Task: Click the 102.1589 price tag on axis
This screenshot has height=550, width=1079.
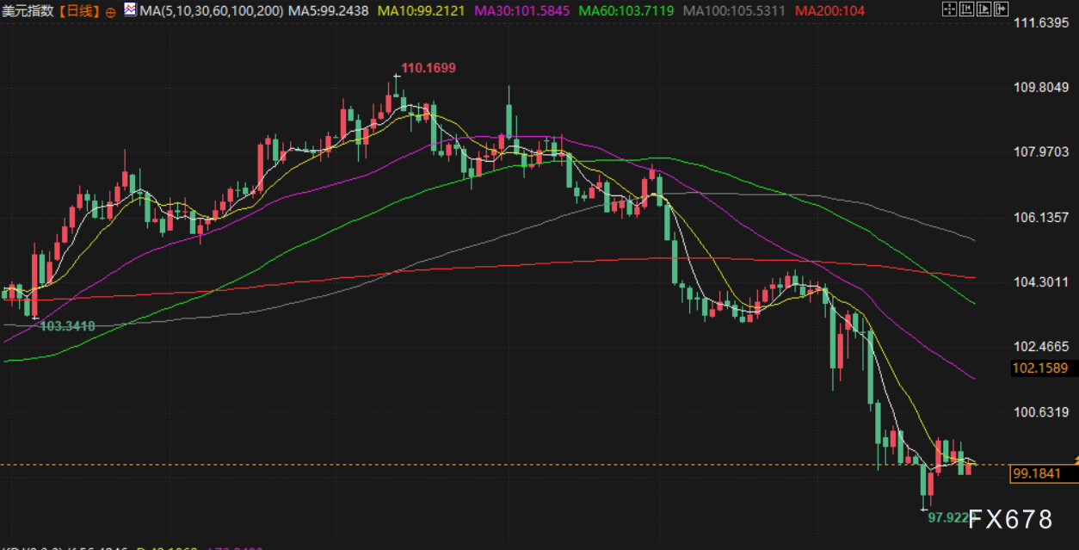Action: [x=1039, y=368]
